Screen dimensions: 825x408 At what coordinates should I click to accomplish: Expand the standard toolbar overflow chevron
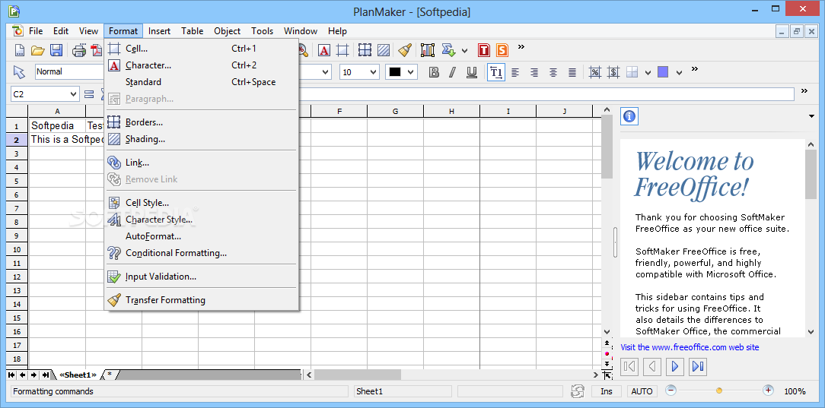[521, 47]
